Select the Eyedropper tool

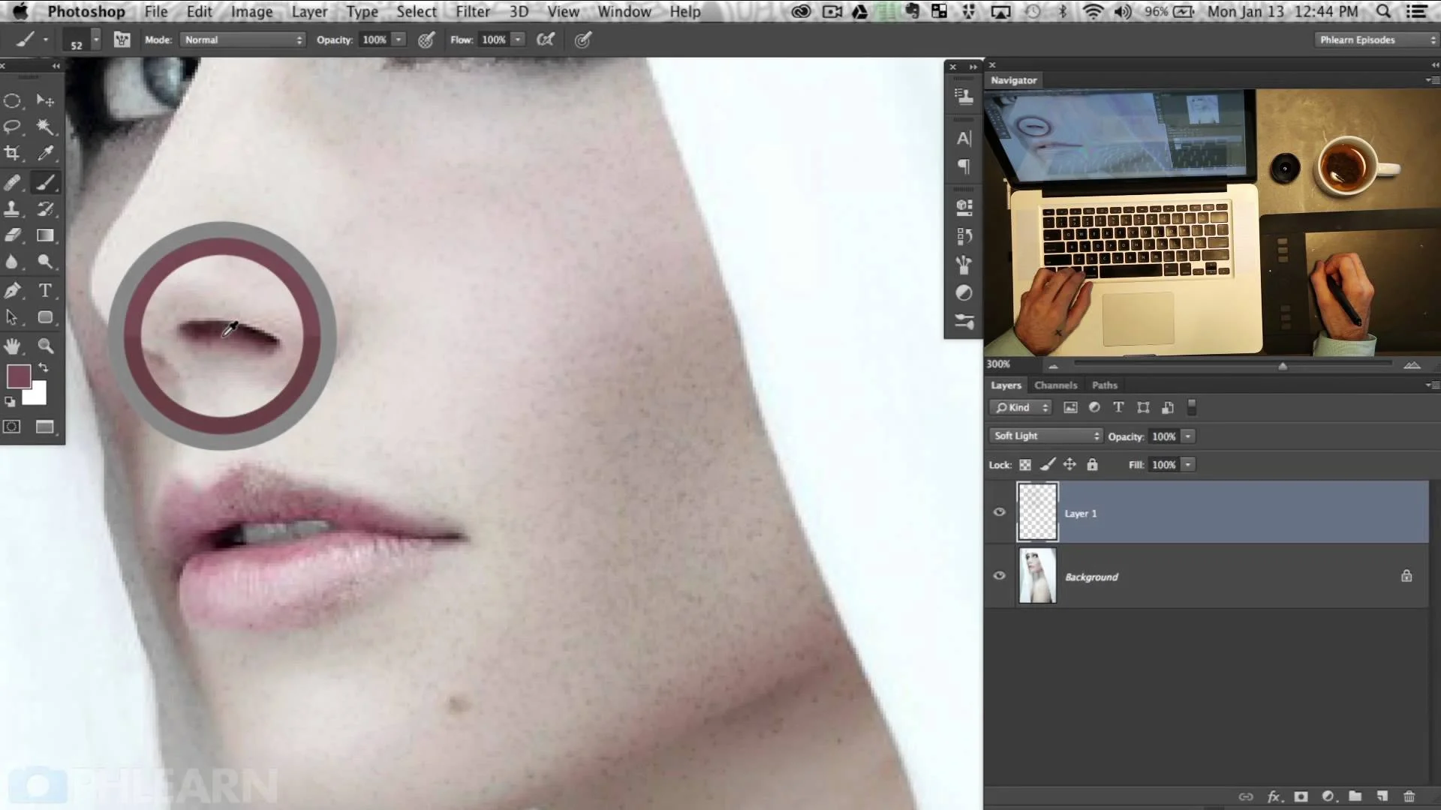46,154
